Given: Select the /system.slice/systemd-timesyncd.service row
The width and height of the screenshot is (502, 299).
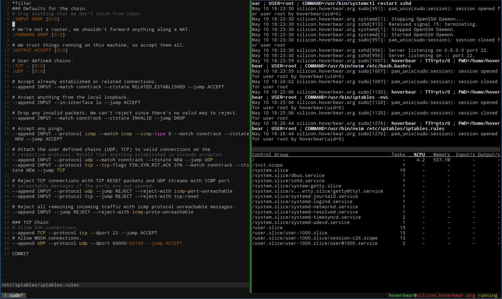Looking at the screenshot, I should (306, 217).
